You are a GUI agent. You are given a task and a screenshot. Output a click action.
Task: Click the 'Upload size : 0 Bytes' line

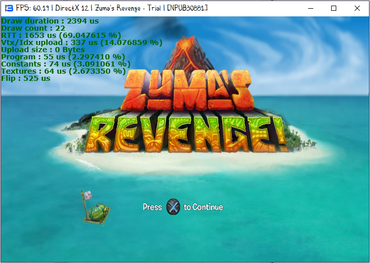(x=43, y=50)
